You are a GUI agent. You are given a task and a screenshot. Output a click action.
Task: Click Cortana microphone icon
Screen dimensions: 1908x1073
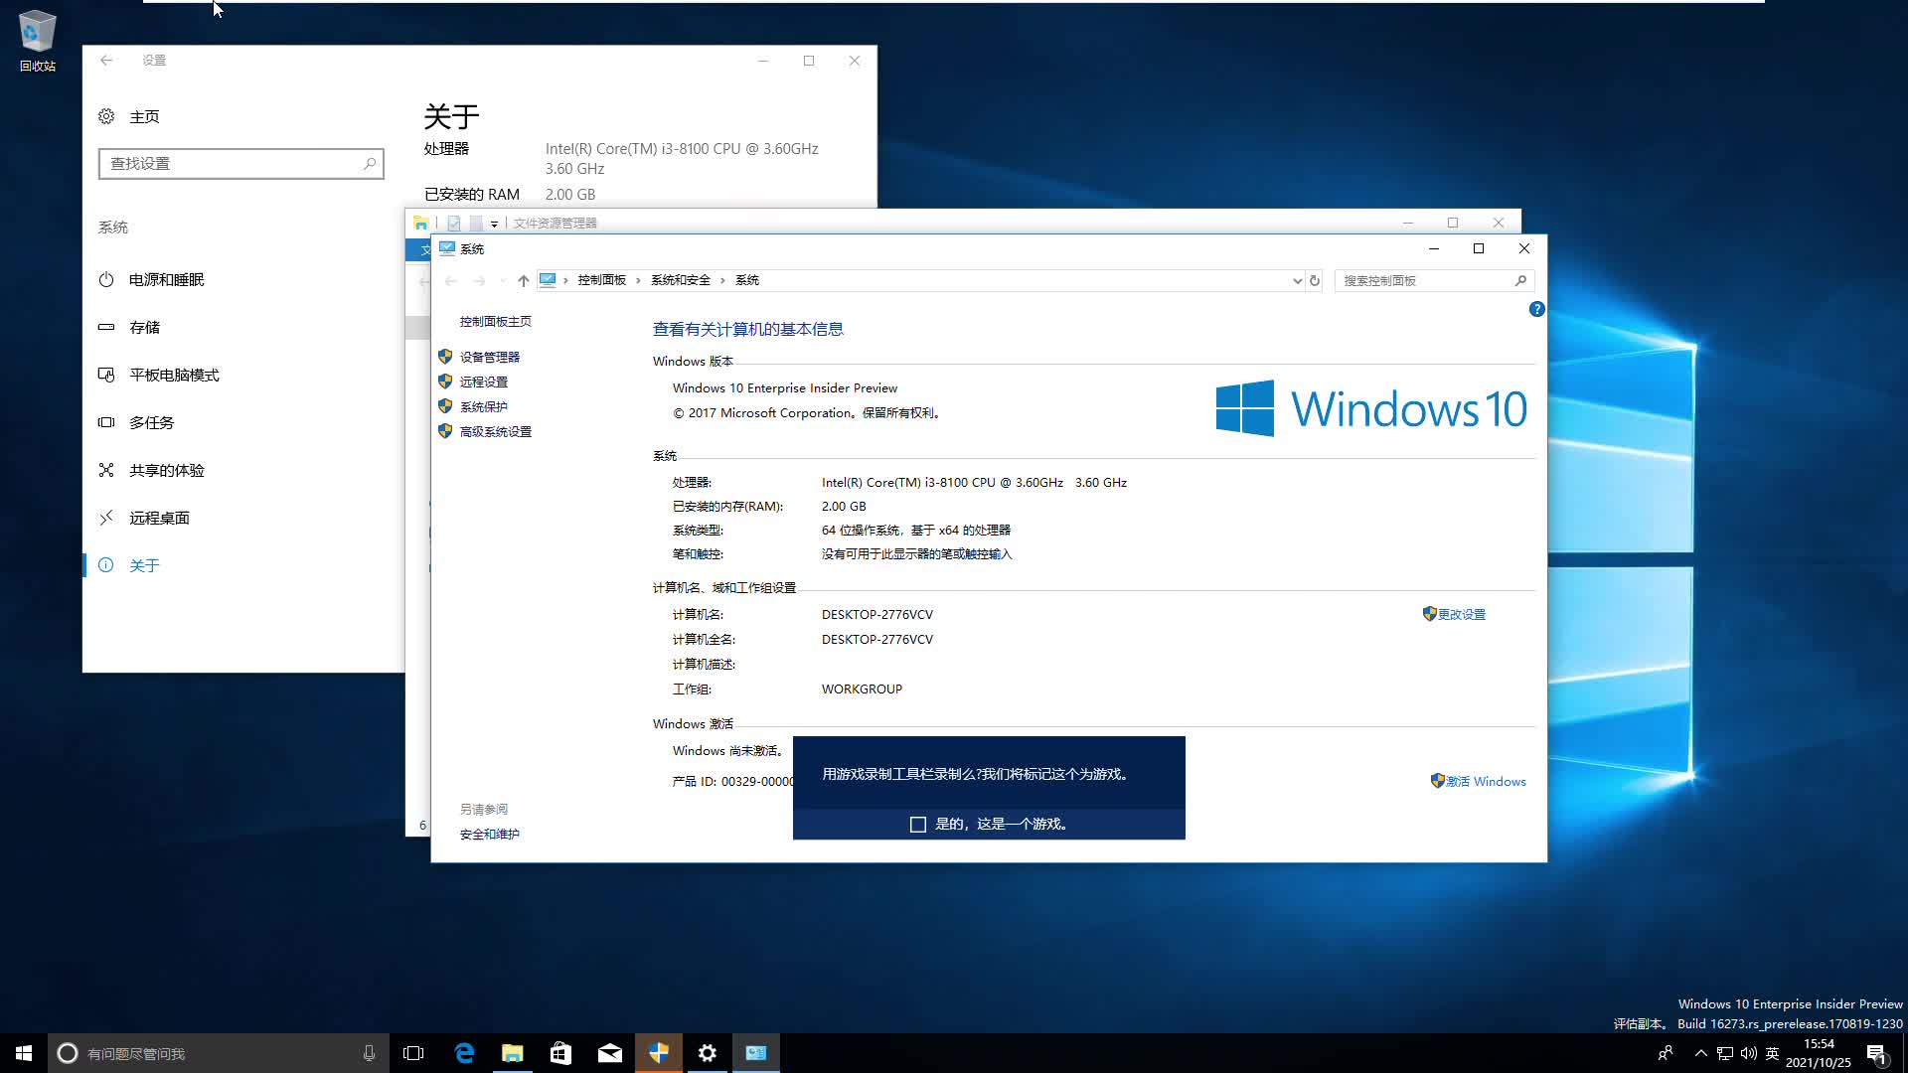tap(369, 1053)
